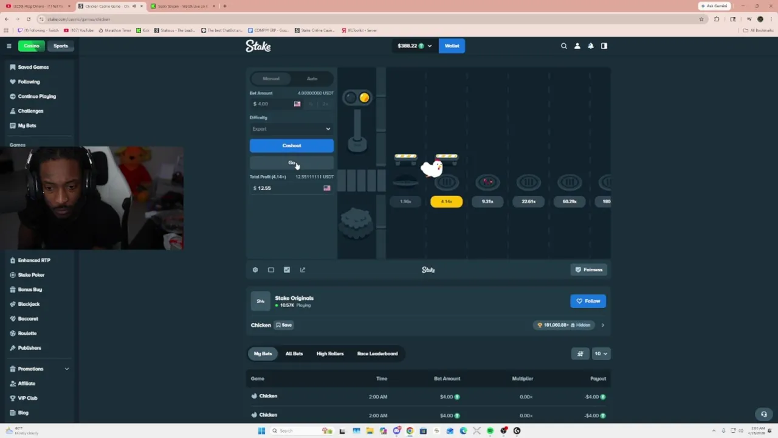Open Challenges in sidebar
778x438 pixels.
click(30, 111)
